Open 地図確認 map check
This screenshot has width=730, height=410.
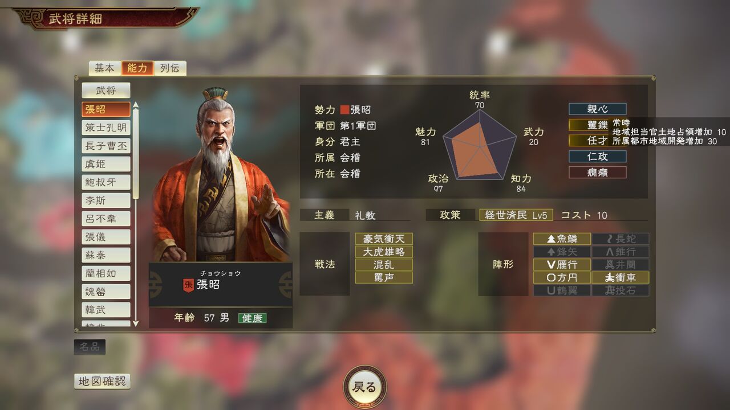coord(102,382)
